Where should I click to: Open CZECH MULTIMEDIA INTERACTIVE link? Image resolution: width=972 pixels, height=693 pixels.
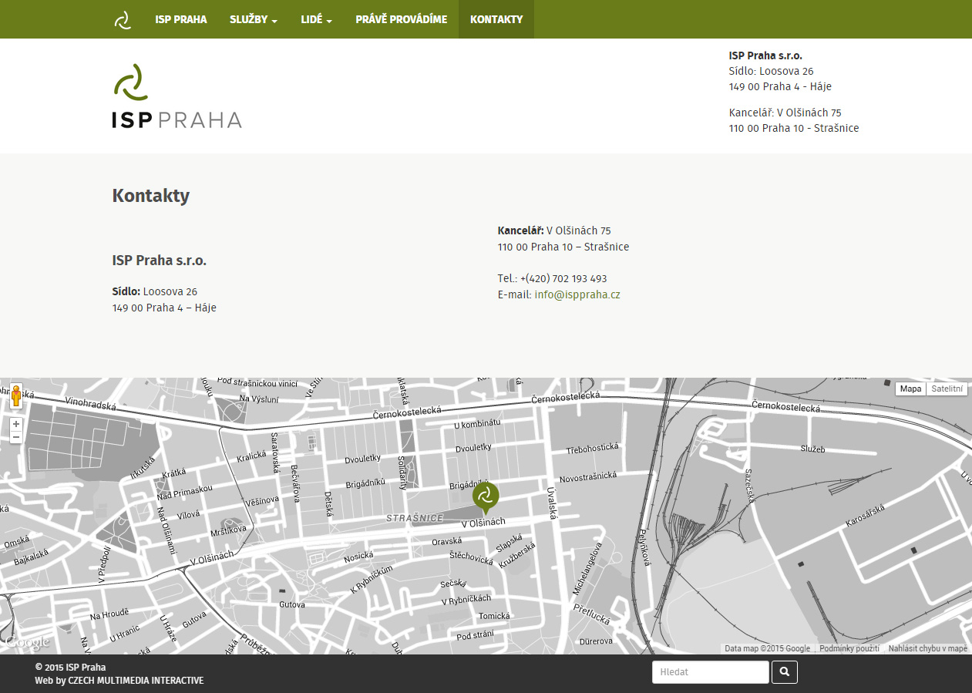point(136,681)
